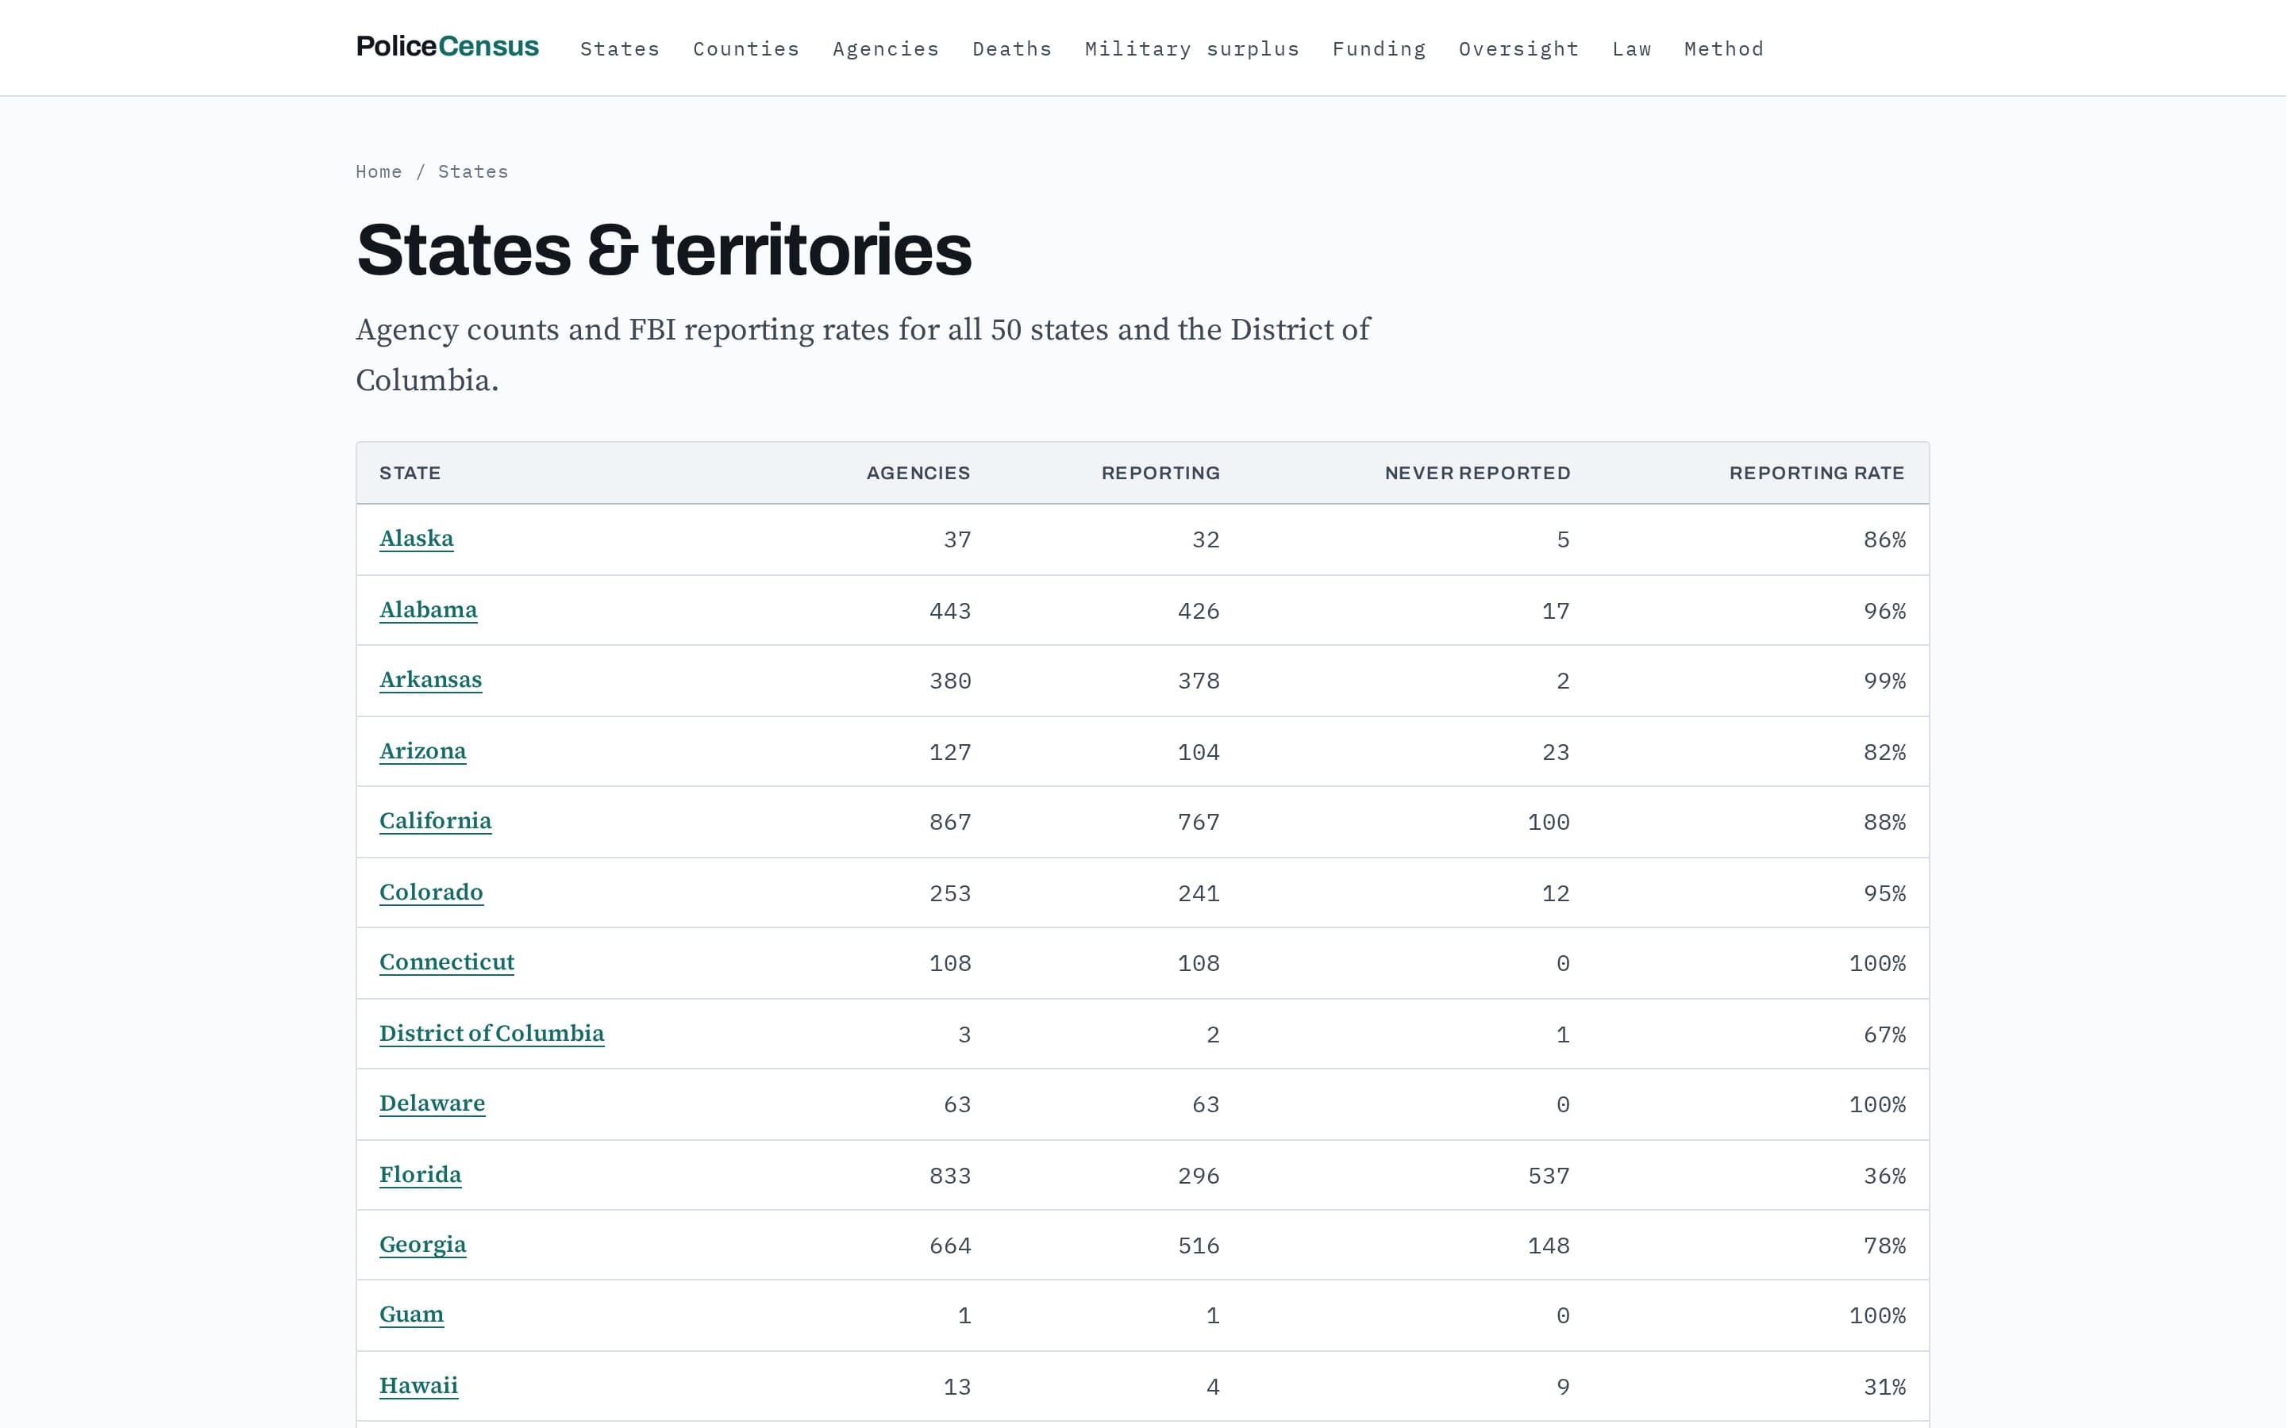The width and height of the screenshot is (2286, 1428).
Task: Click California's agencies count 867
Action: click(950, 823)
